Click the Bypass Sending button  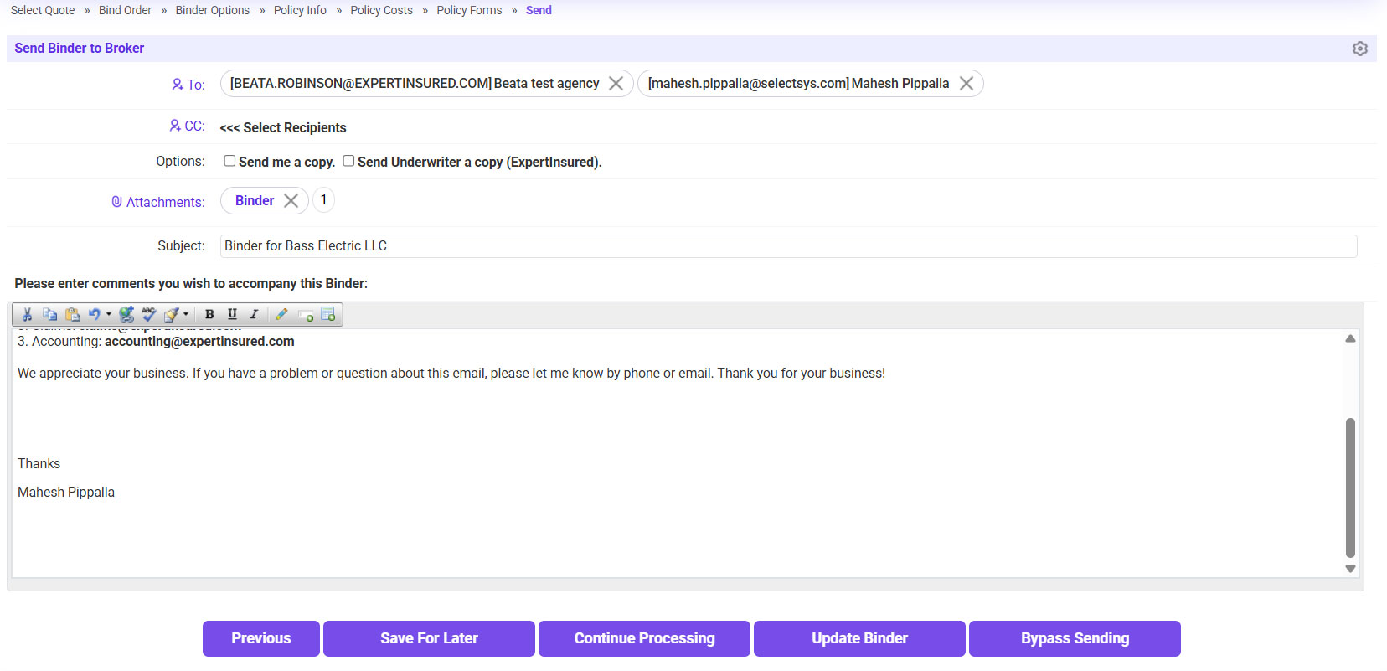[1074, 638]
